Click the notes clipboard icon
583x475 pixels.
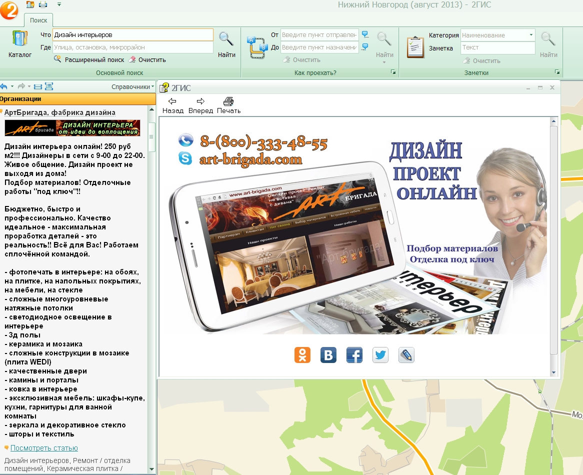(414, 46)
